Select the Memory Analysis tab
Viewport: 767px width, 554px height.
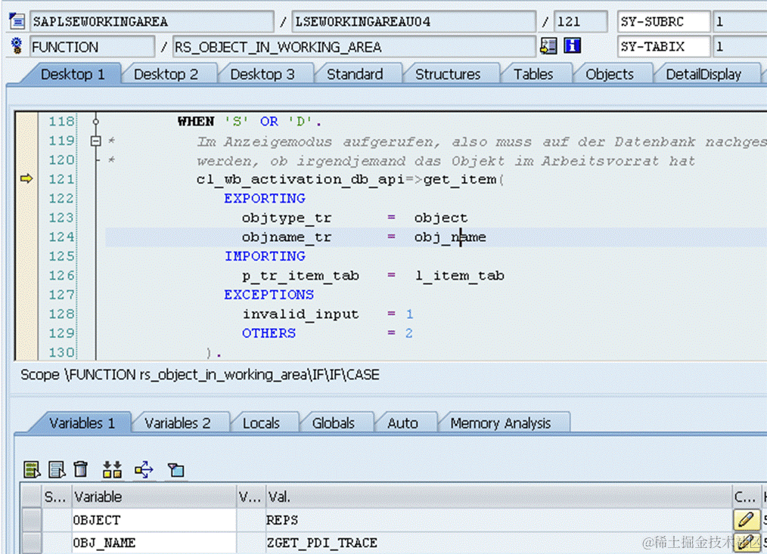501,423
